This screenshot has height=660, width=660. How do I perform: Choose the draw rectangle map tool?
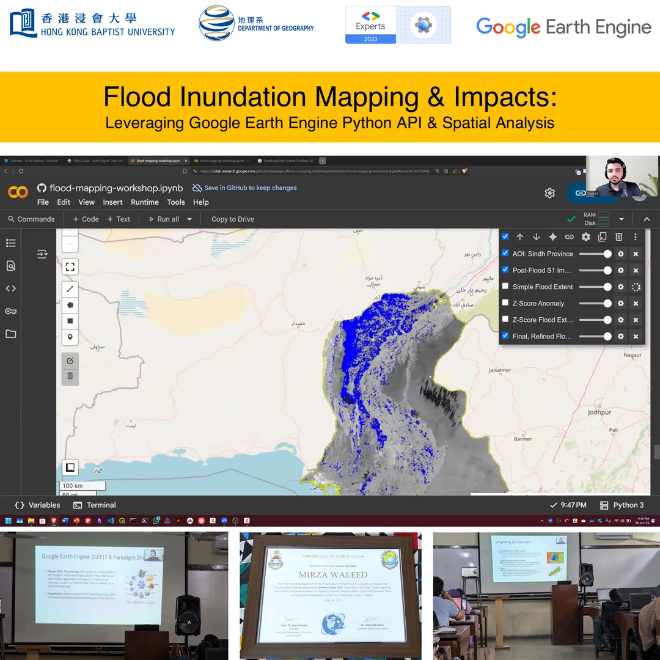pos(70,321)
